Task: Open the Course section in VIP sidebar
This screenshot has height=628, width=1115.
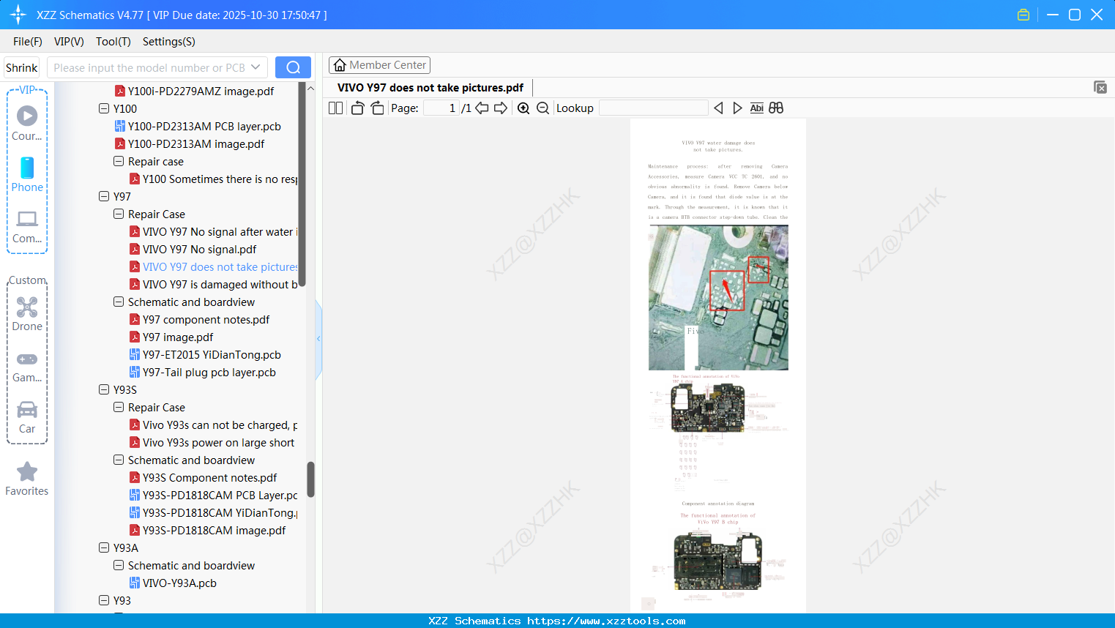Action: coord(27,123)
